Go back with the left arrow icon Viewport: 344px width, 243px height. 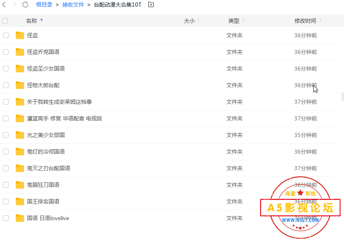pyautogui.click(x=4, y=5)
